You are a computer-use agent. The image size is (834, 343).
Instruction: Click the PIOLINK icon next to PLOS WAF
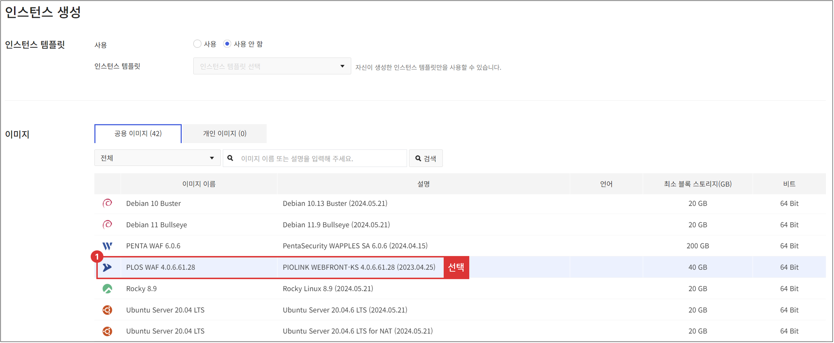pyautogui.click(x=107, y=267)
